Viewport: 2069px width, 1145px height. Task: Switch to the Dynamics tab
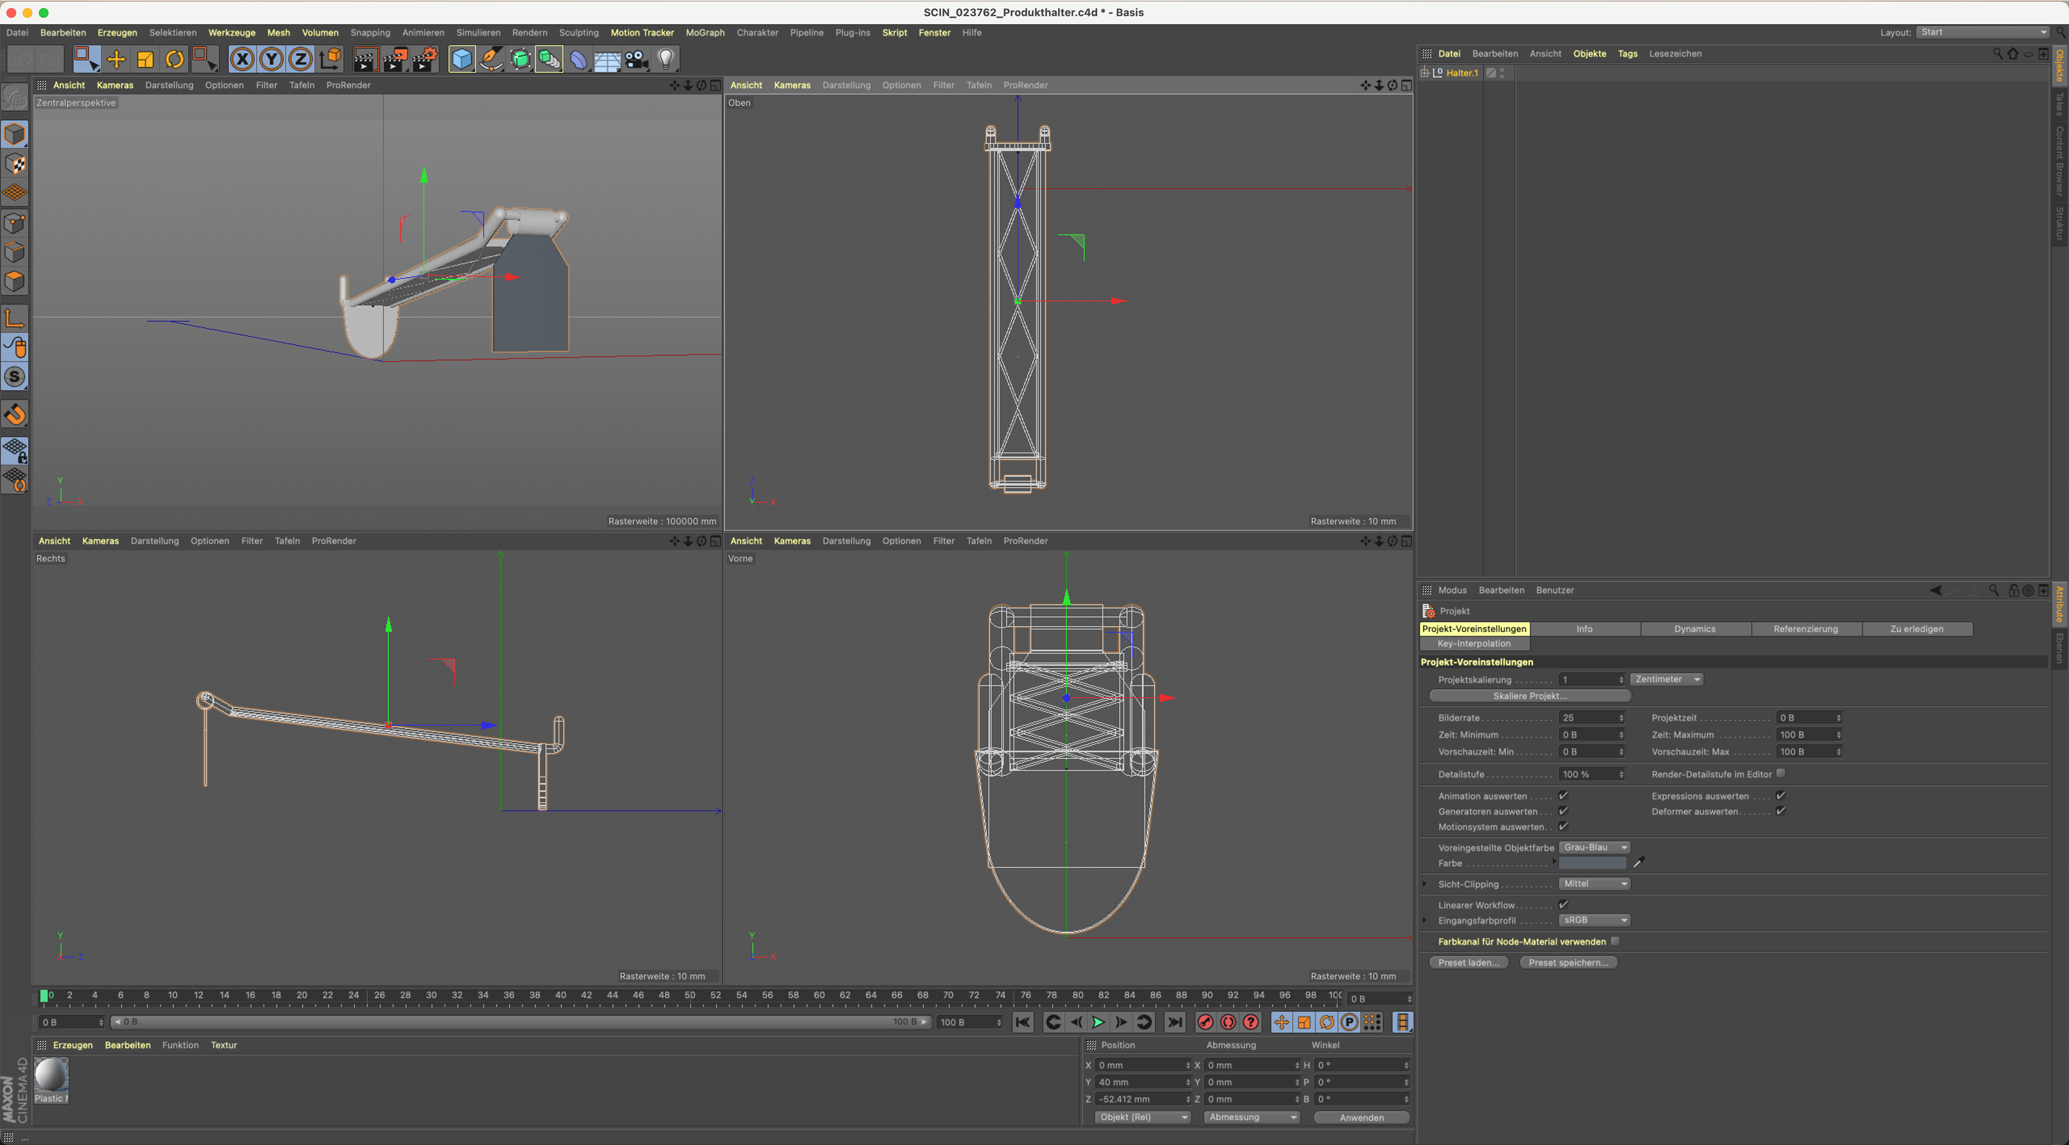coord(1695,629)
